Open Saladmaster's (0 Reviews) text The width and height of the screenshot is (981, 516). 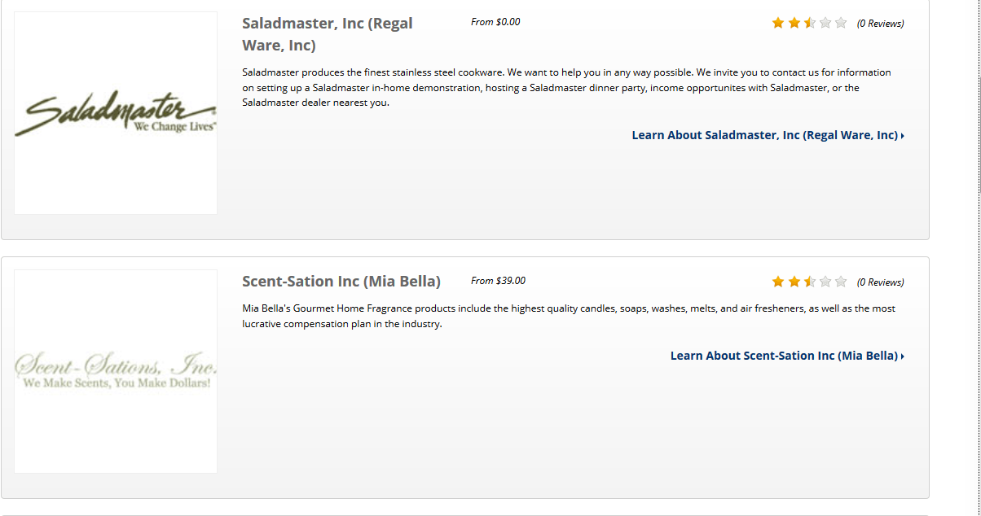[880, 24]
